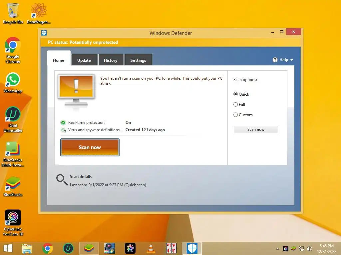
Task: Switch to BlueStacks in the taskbar
Action: click(89, 248)
